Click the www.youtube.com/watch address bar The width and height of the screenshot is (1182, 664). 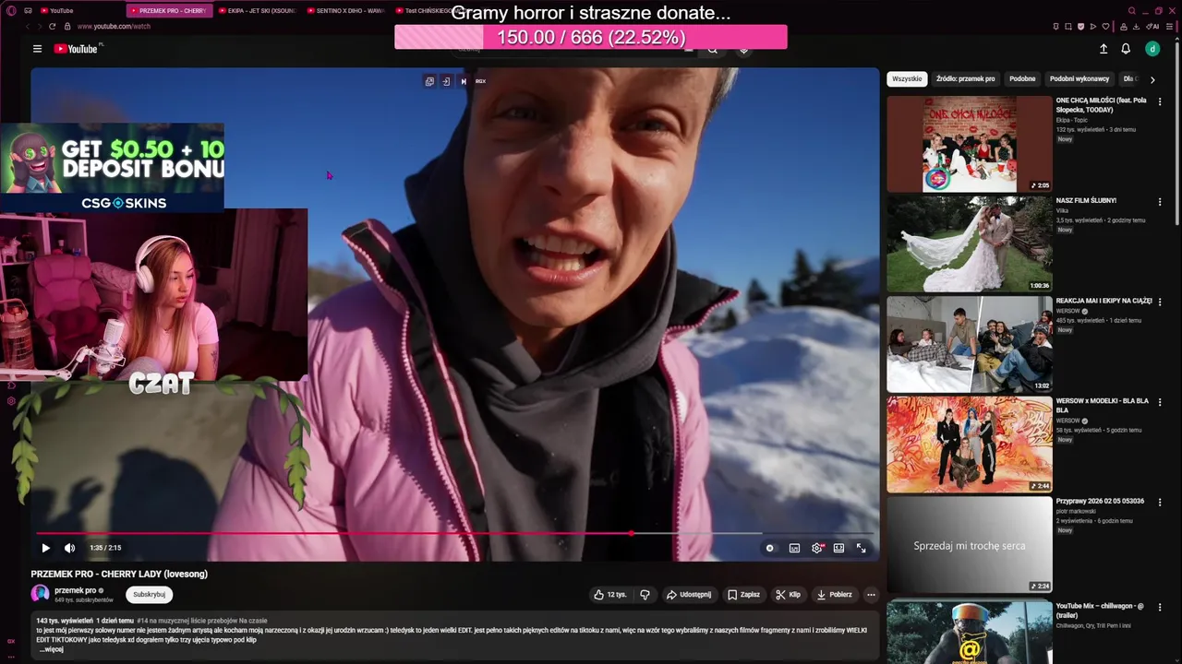(114, 27)
